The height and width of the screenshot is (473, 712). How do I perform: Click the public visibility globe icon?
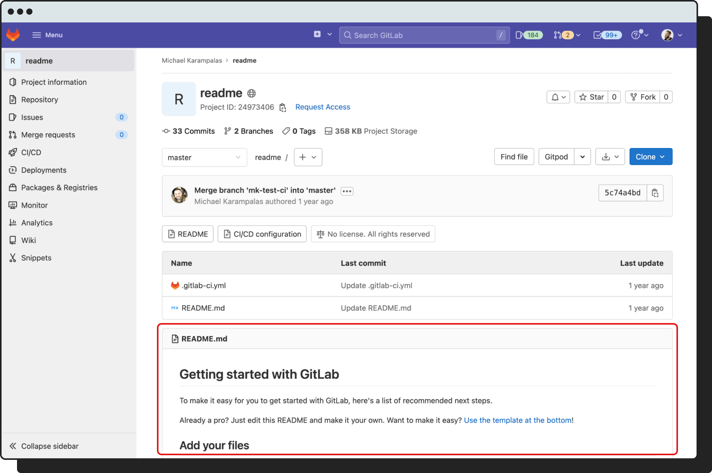pos(251,93)
